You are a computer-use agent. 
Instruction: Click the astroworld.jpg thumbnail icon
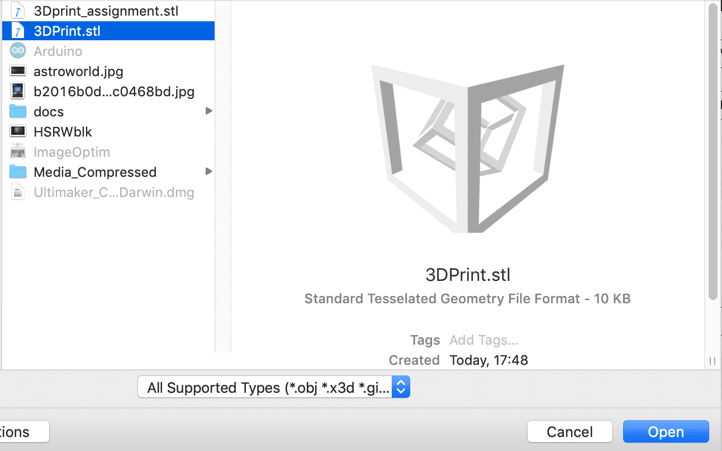pos(18,71)
